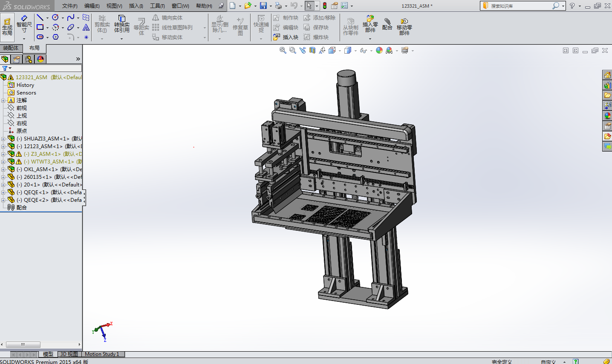This screenshot has width=612, height=364.
Task: Click the 插入块 insert block button
Action: (x=286, y=37)
